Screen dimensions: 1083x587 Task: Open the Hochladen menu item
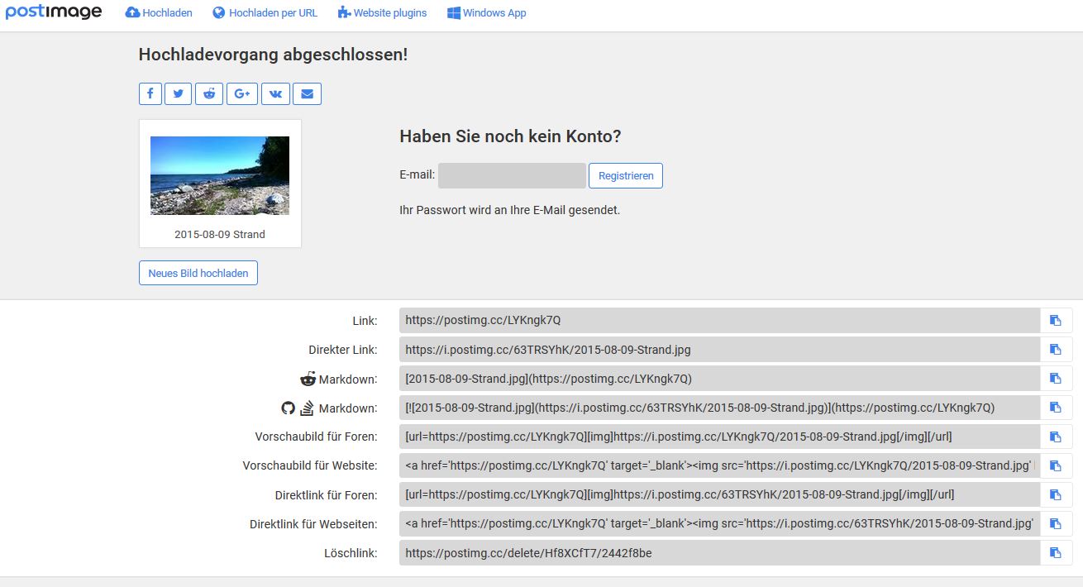click(159, 13)
